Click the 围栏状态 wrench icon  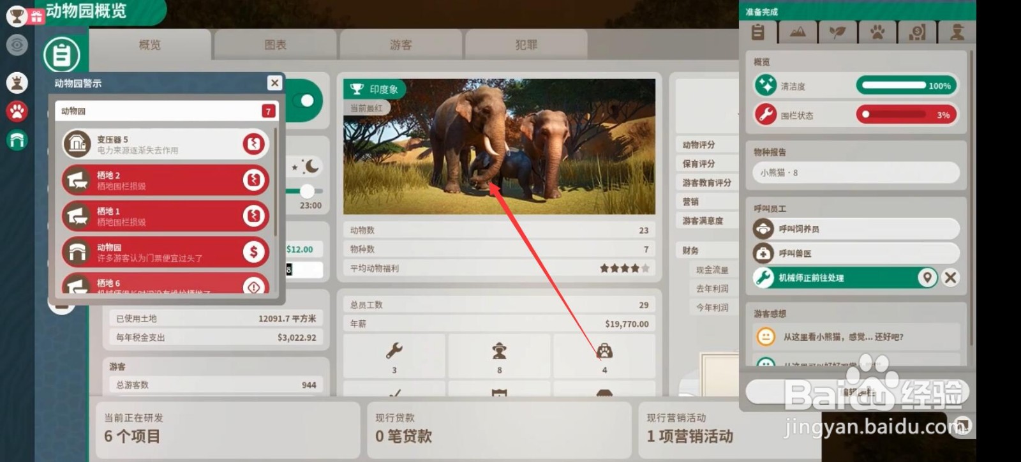point(766,114)
